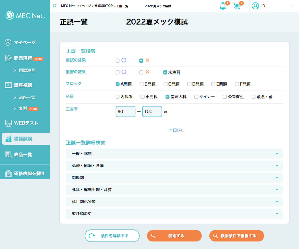This screenshot has width=299, height=249.
Task: Click the 模擬試験 chart icon
Action: [8, 139]
